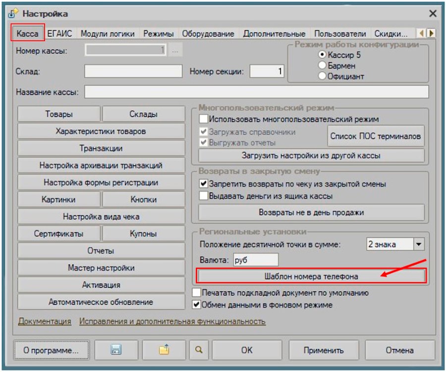The image size is (446, 372).
Task: Click the Кнопки button
Action: click(143, 199)
